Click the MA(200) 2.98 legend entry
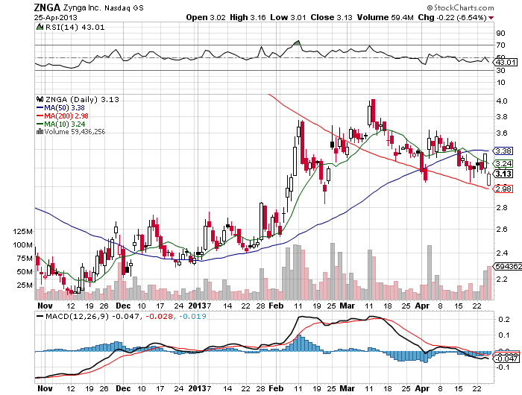This screenshot has height=395, width=522. tap(66, 116)
